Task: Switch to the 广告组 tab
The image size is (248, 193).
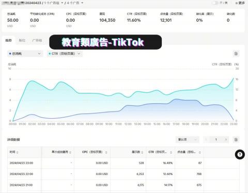Action: 37,40
